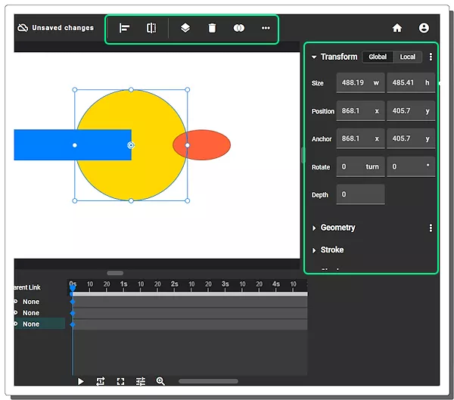The width and height of the screenshot is (454, 400).
Task: Expand the Geometry section
Action: point(314,228)
